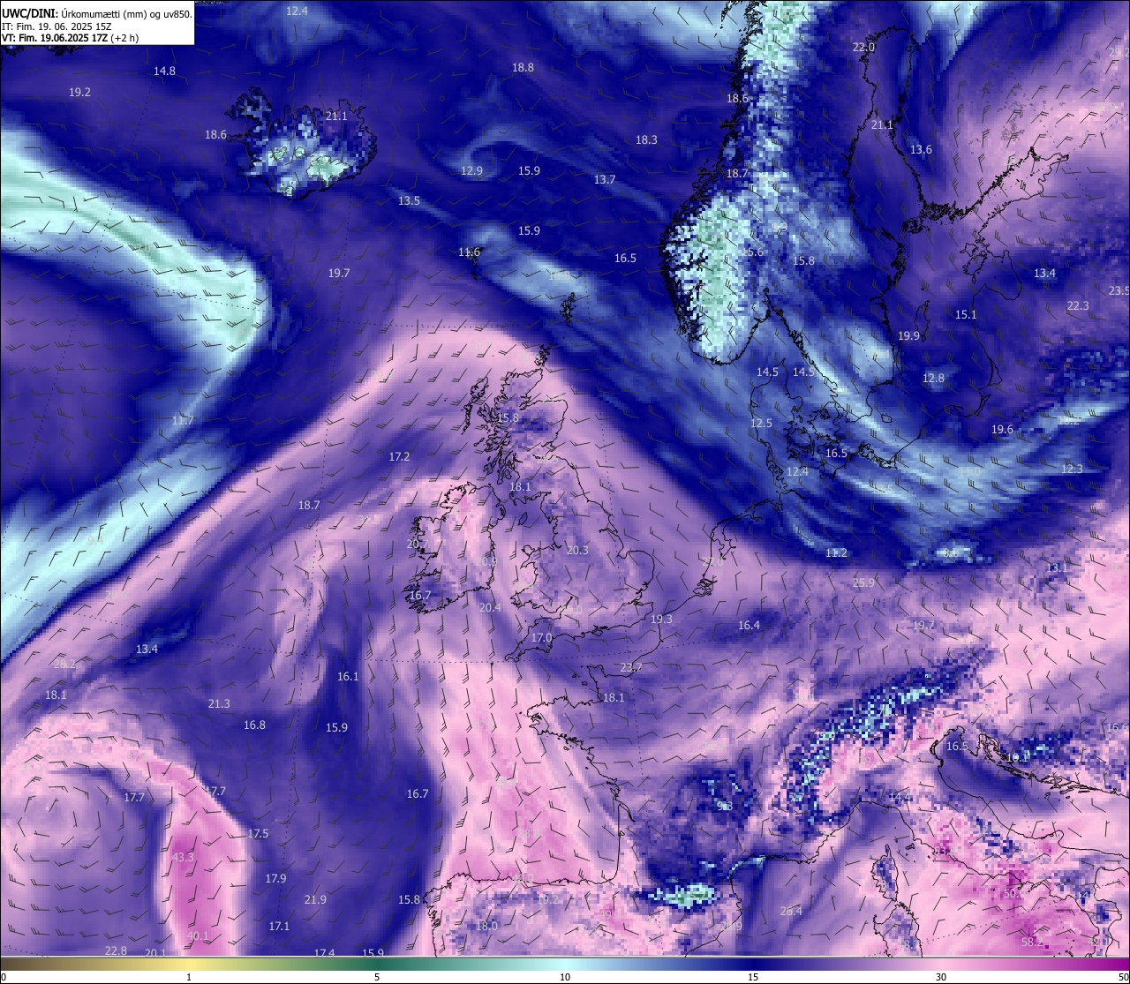Click the 23.7 value over northern France

pyautogui.click(x=631, y=667)
